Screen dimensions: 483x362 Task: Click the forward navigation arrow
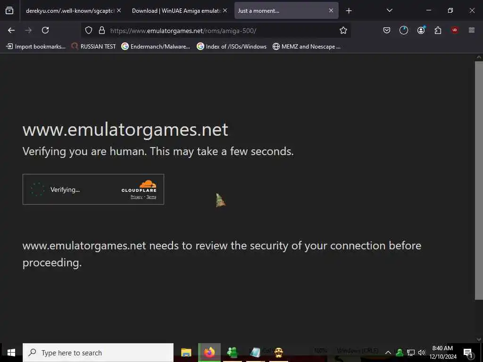pos(28,30)
